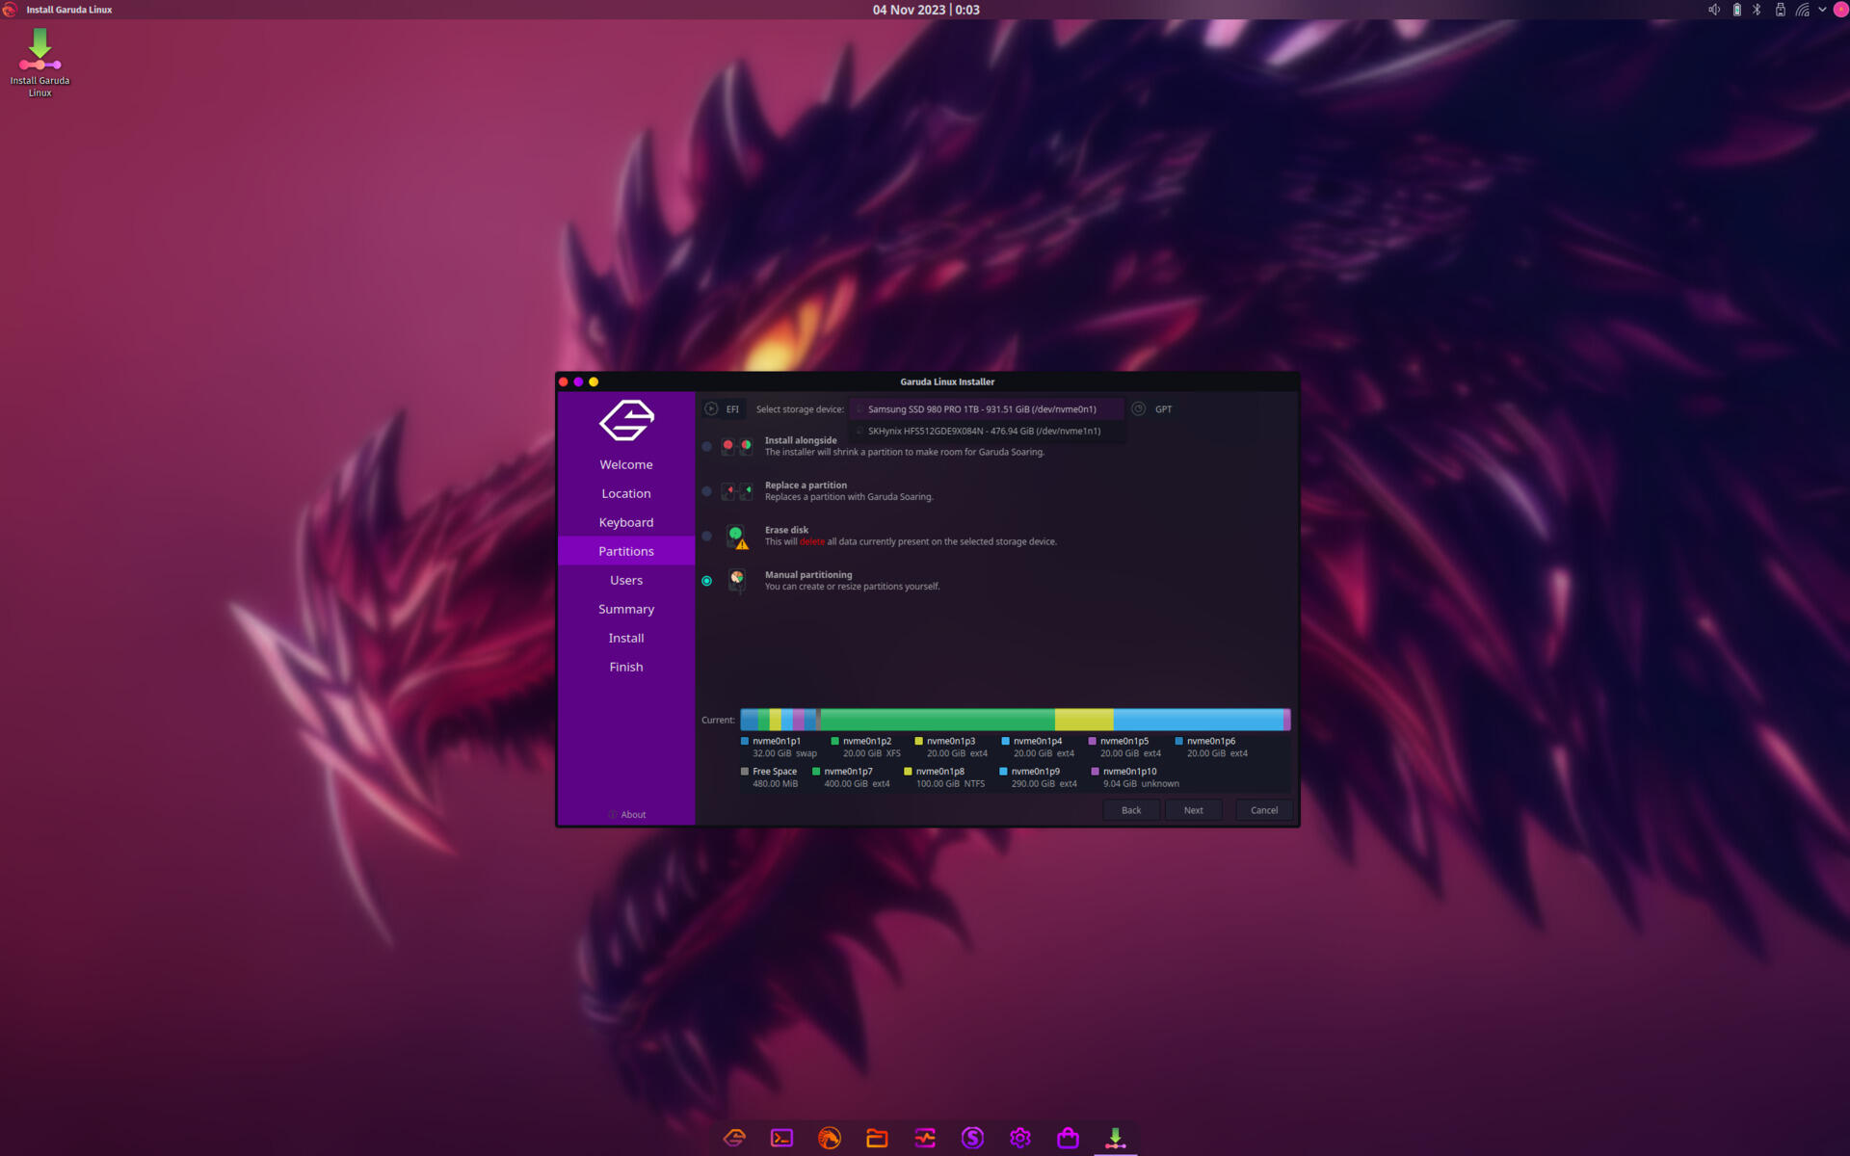Go to the Welcome step in sidebar
1850x1156 pixels.
coord(626,464)
